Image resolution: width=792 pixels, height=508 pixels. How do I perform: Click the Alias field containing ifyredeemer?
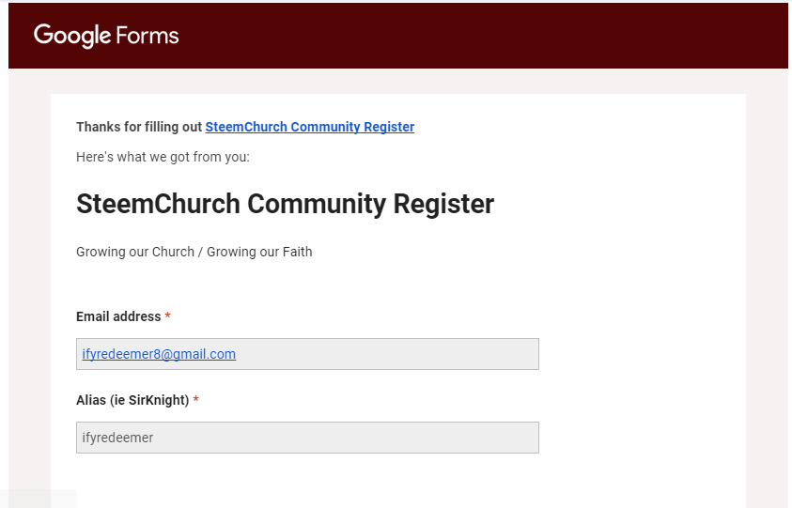307,438
